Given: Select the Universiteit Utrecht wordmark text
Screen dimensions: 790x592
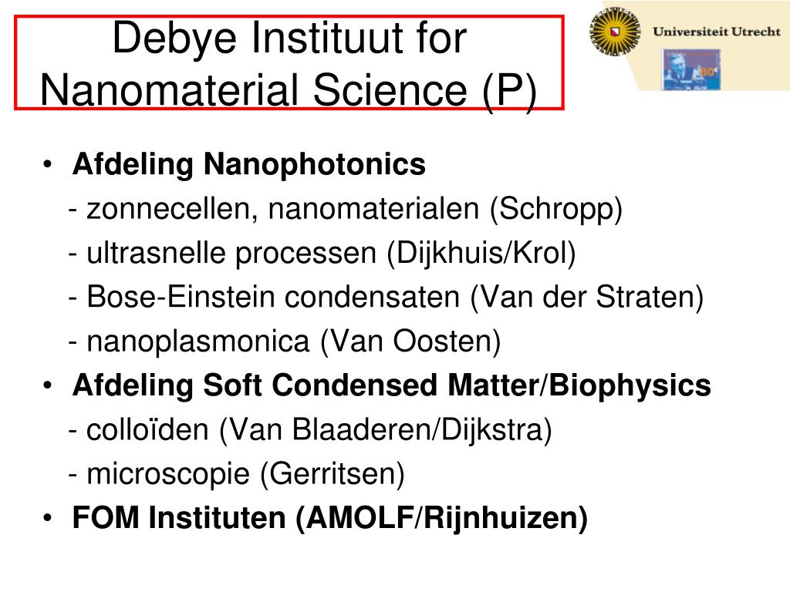Looking at the screenshot, I should pos(717,32).
